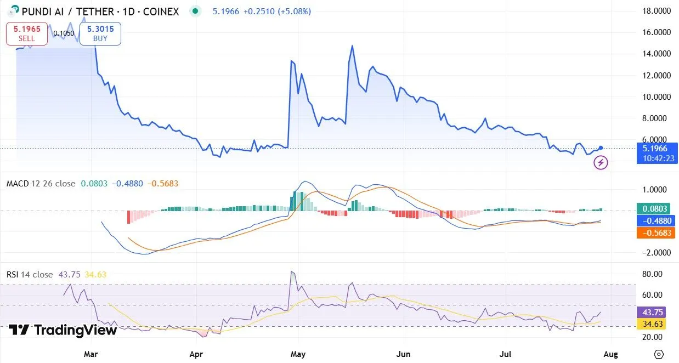This screenshot has height=363, width=679.
Task: Open chart settings hexagon icon
Action: [659, 354]
